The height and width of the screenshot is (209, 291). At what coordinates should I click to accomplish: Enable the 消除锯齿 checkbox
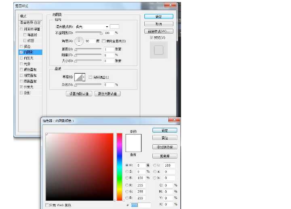(90, 77)
